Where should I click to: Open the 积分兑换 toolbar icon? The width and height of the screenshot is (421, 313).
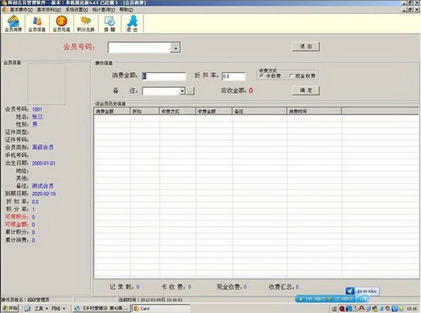click(x=86, y=24)
